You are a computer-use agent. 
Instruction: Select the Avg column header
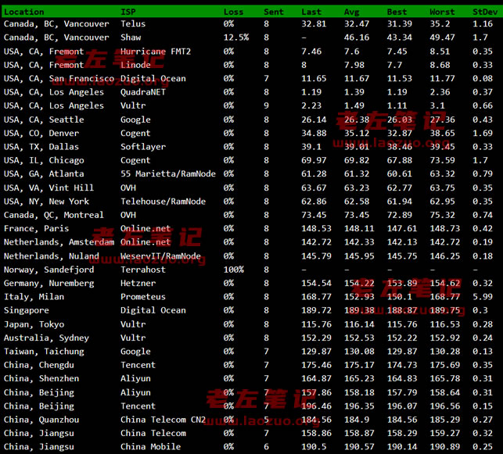[x=352, y=12]
